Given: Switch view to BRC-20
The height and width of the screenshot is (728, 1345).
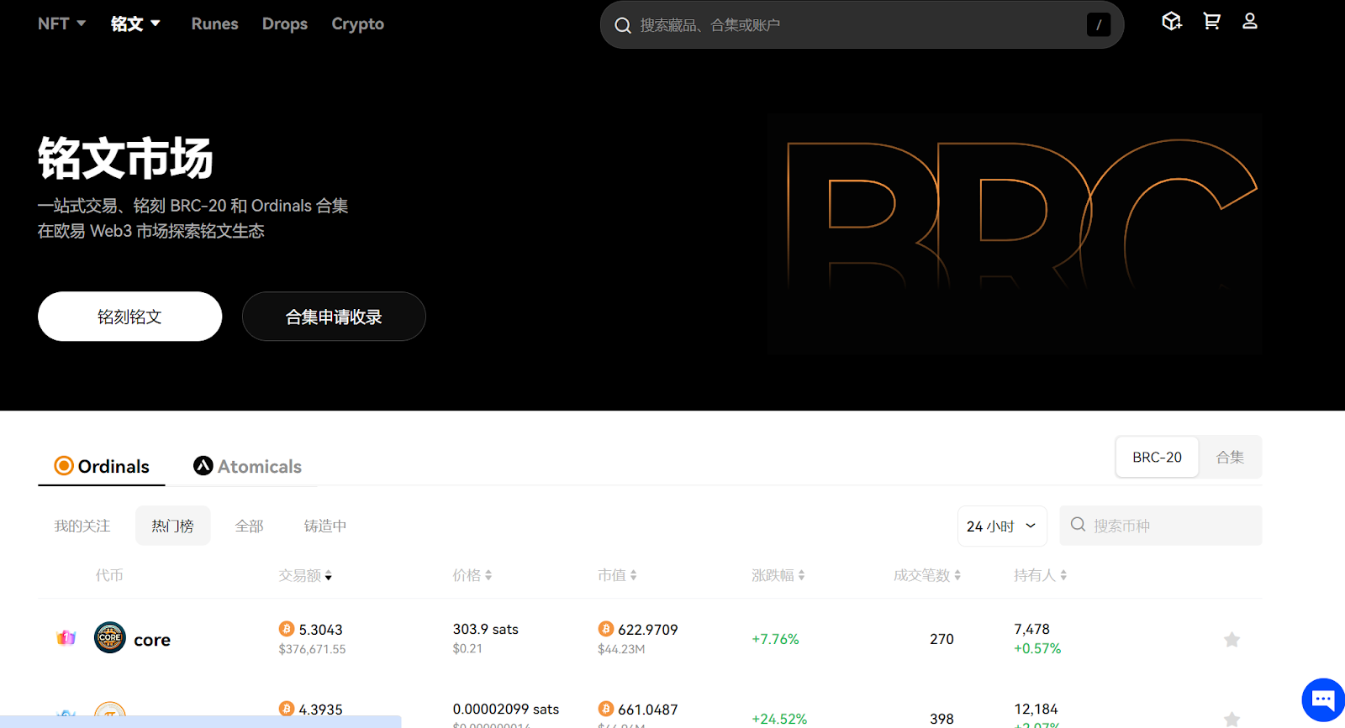Looking at the screenshot, I should click(x=1157, y=457).
